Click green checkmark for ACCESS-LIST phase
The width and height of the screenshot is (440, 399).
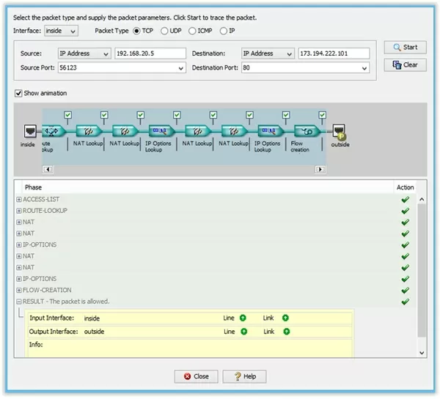pos(405,199)
